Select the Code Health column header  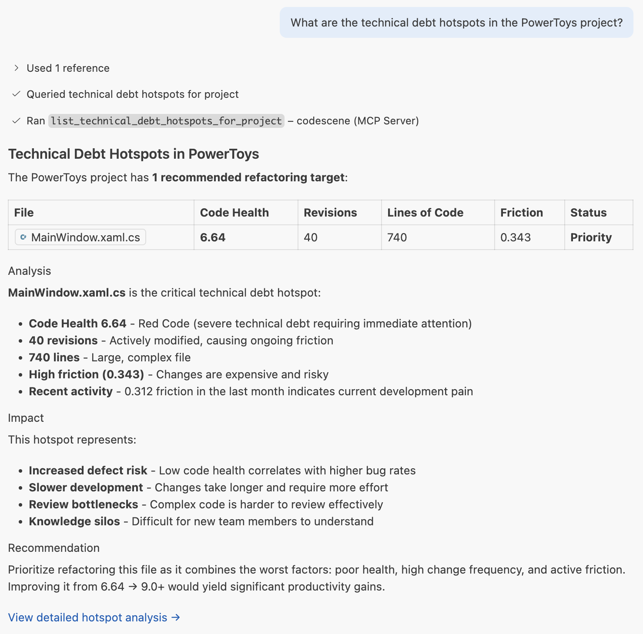coord(234,212)
